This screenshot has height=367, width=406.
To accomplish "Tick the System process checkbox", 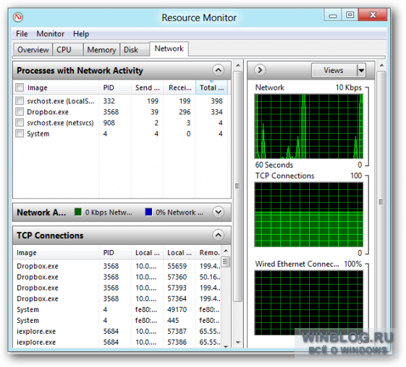I will (20, 134).
